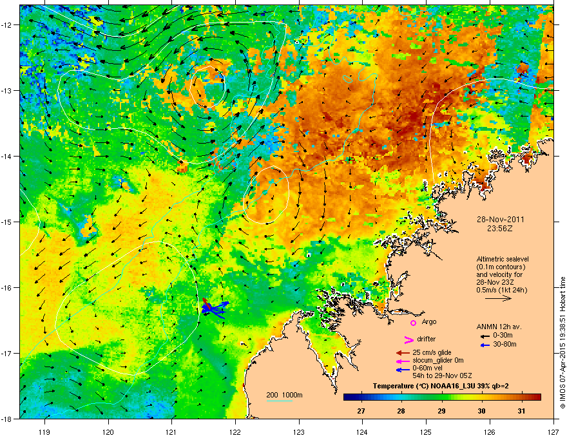
Task: Click the '28-Nov-2011' date text
Action: pyautogui.click(x=501, y=220)
